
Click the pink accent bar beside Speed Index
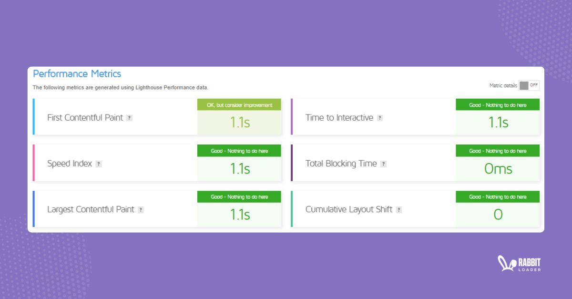tap(33, 162)
